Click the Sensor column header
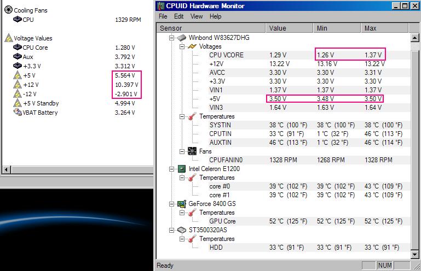421x271 pixels. (211, 28)
